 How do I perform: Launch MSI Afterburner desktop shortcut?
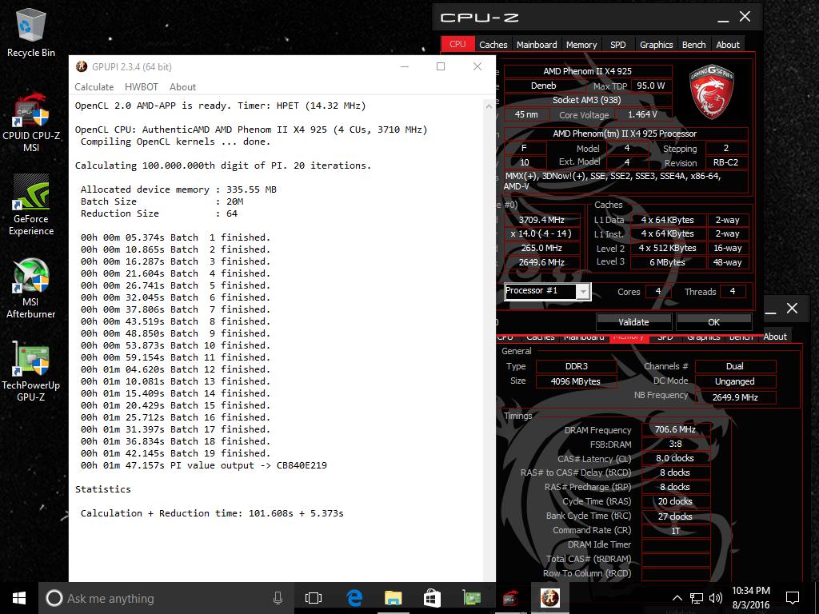31,288
